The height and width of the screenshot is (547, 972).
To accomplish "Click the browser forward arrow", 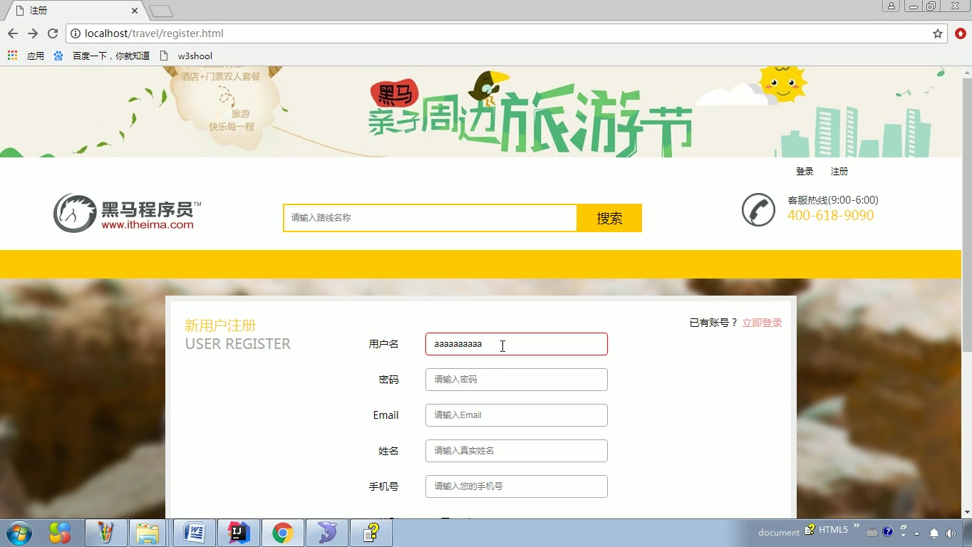I will [33, 33].
